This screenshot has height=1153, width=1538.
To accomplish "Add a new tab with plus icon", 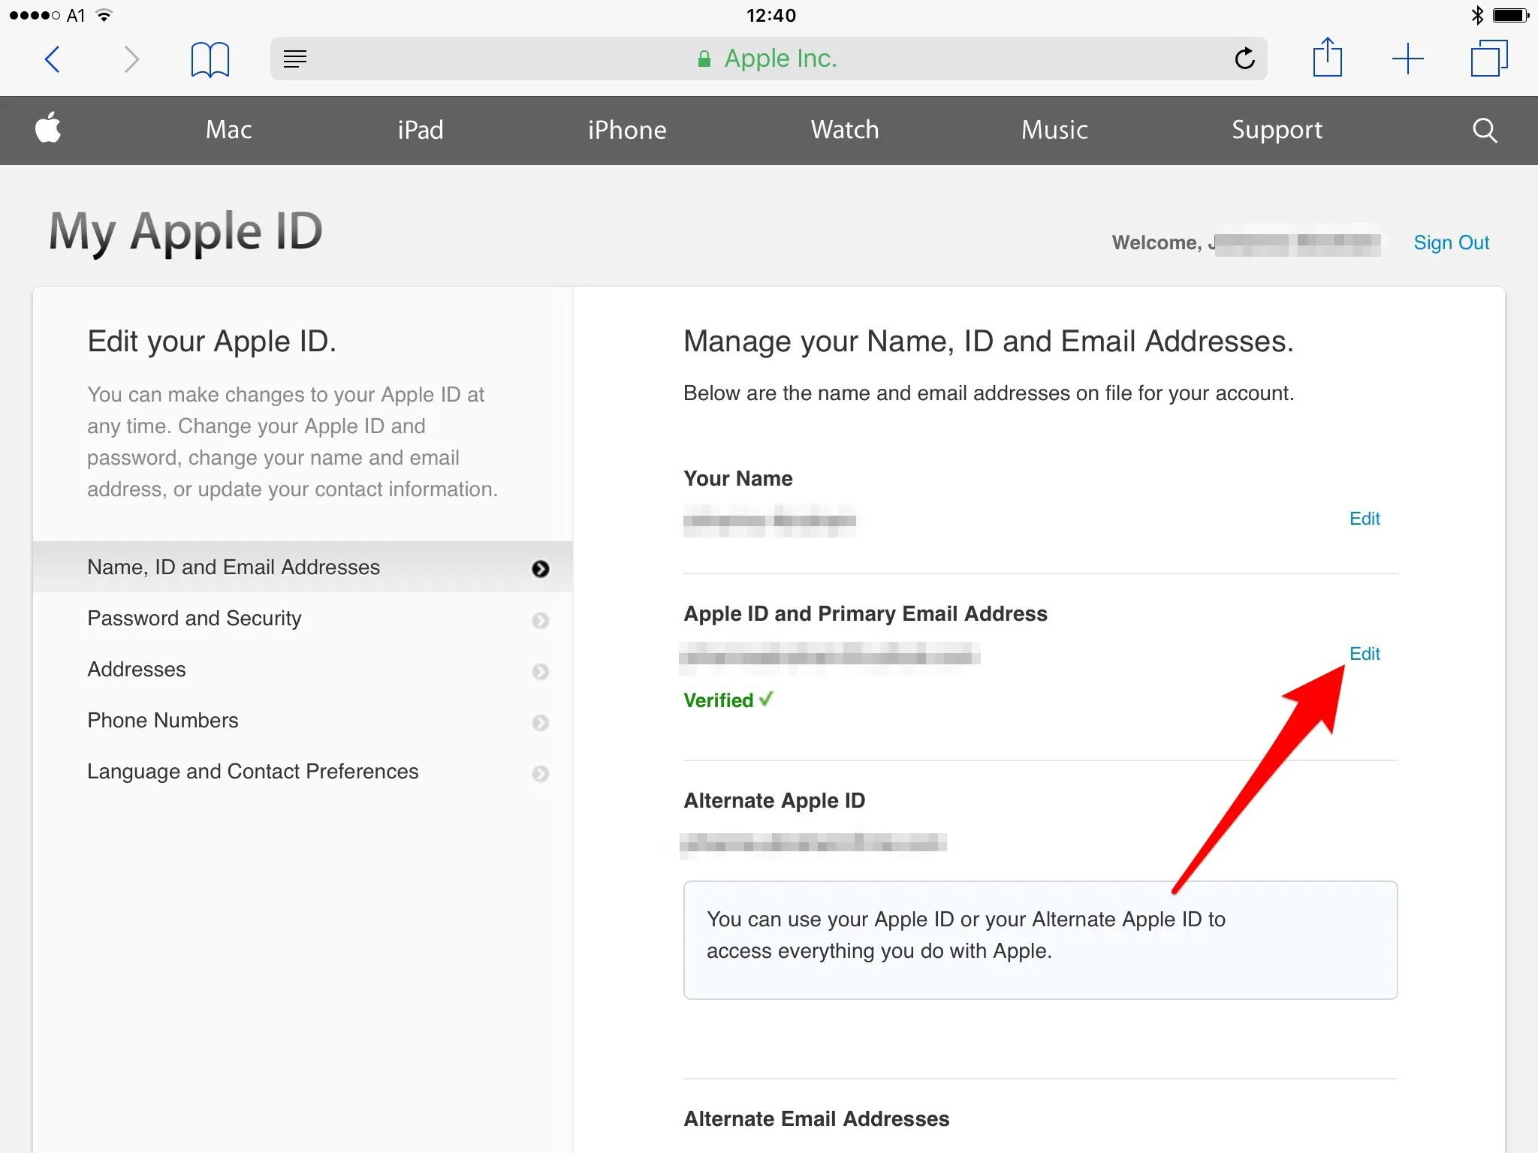I will [1407, 59].
